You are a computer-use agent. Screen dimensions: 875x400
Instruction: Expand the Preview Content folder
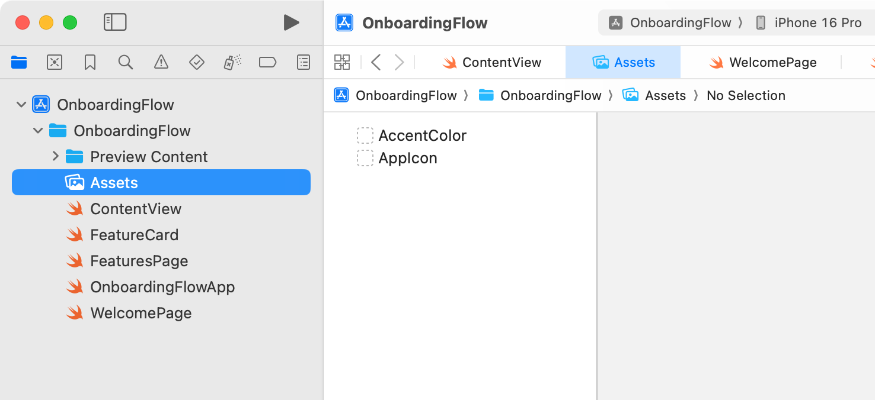[x=55, y=156]
